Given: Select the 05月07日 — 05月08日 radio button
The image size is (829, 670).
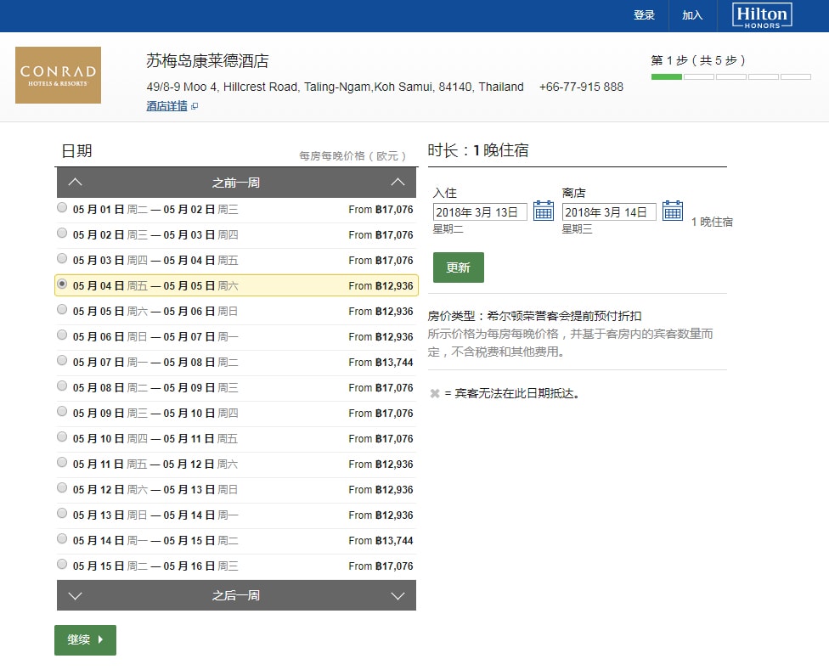Looking at the screenshot, I should click(62, 360).
